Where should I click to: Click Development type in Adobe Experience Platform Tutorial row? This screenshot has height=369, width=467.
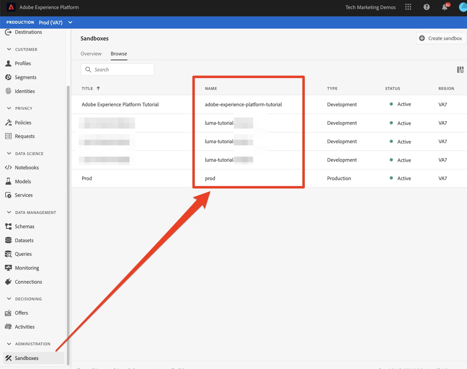pos(342,105)
